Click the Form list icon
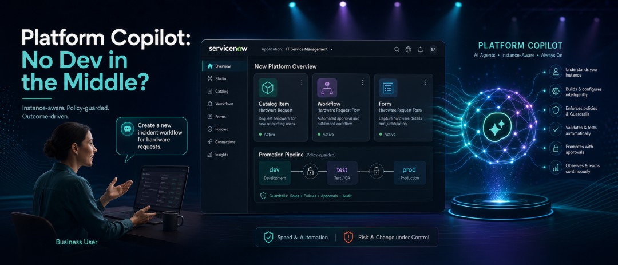Viewport: 618px width, 265px height. [x=388, y=88]
